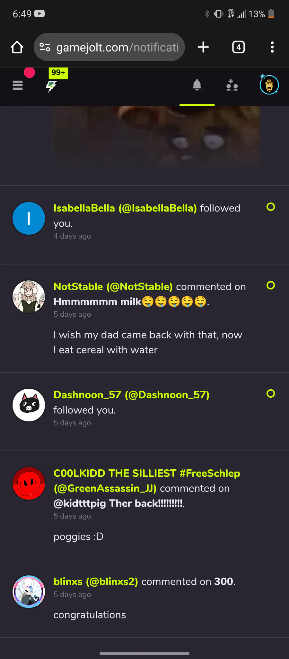
Task: Mark IsabellaBella follow notification as read
Action: click(x=271, y=207)
